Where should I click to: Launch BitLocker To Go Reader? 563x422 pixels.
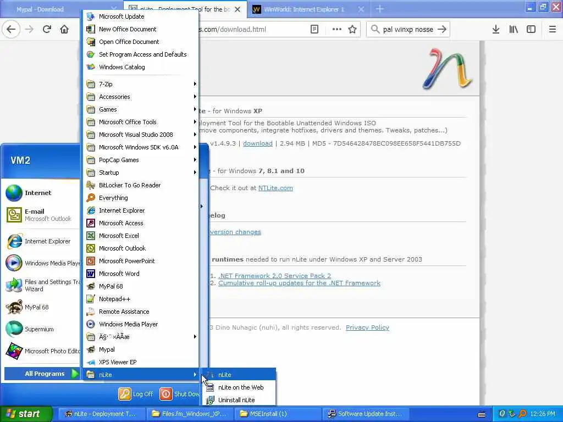141,185
